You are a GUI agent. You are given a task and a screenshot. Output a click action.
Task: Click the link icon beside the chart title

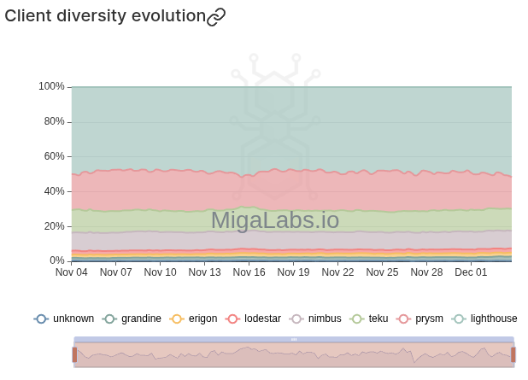pyautogui.click(x=216, y=16)
